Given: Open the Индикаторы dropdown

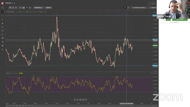Looking at the screenshot, I should pos(38,8).
